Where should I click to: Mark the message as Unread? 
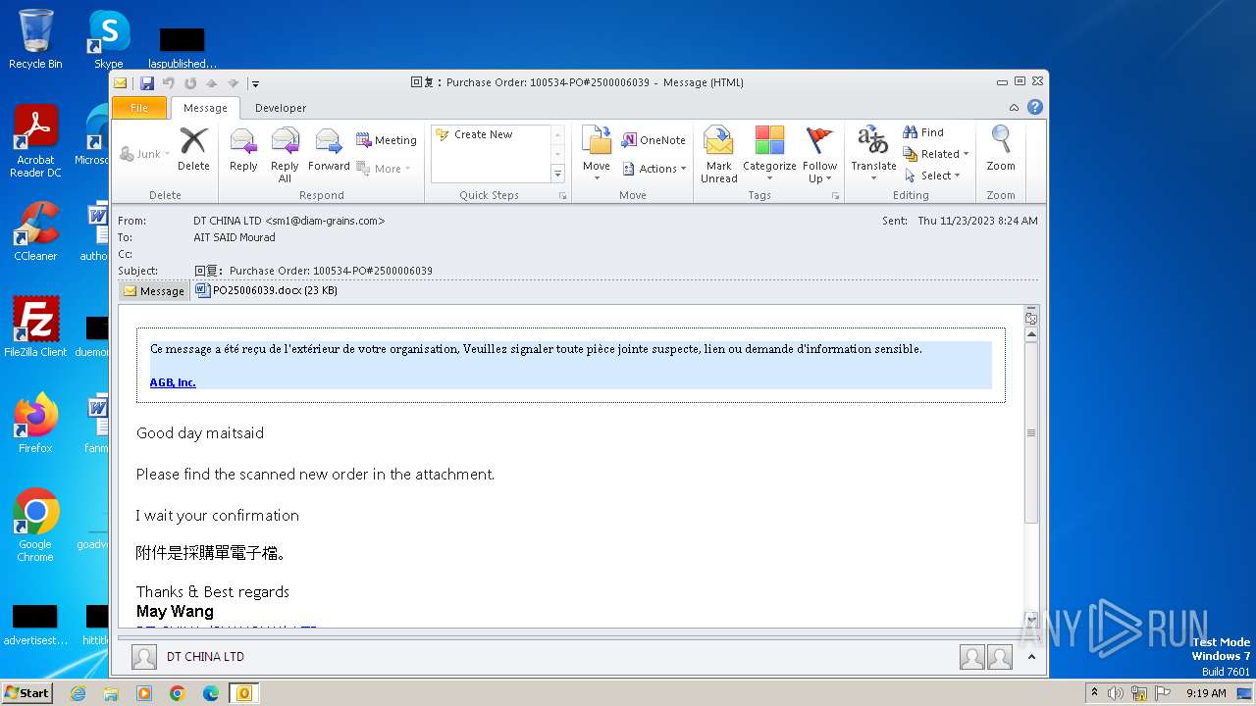coord(718,155)
